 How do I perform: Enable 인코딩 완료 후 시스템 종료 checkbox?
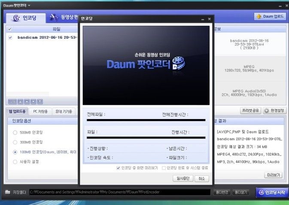click(x=164, y=168)
